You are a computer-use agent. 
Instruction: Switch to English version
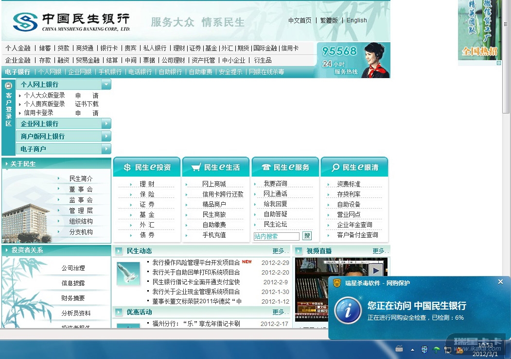tap(356, 20)
